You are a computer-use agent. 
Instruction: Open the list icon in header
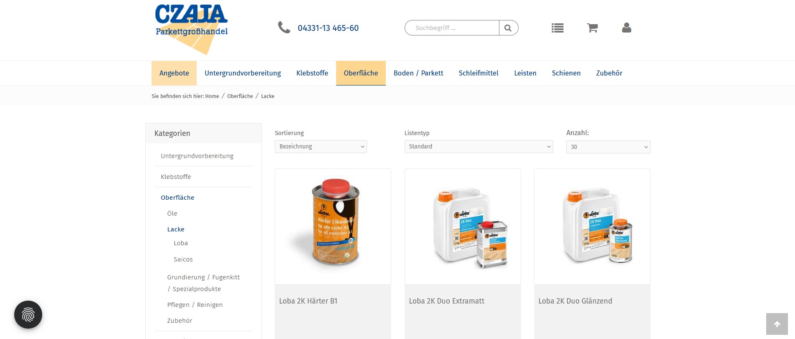coord(557,28)
